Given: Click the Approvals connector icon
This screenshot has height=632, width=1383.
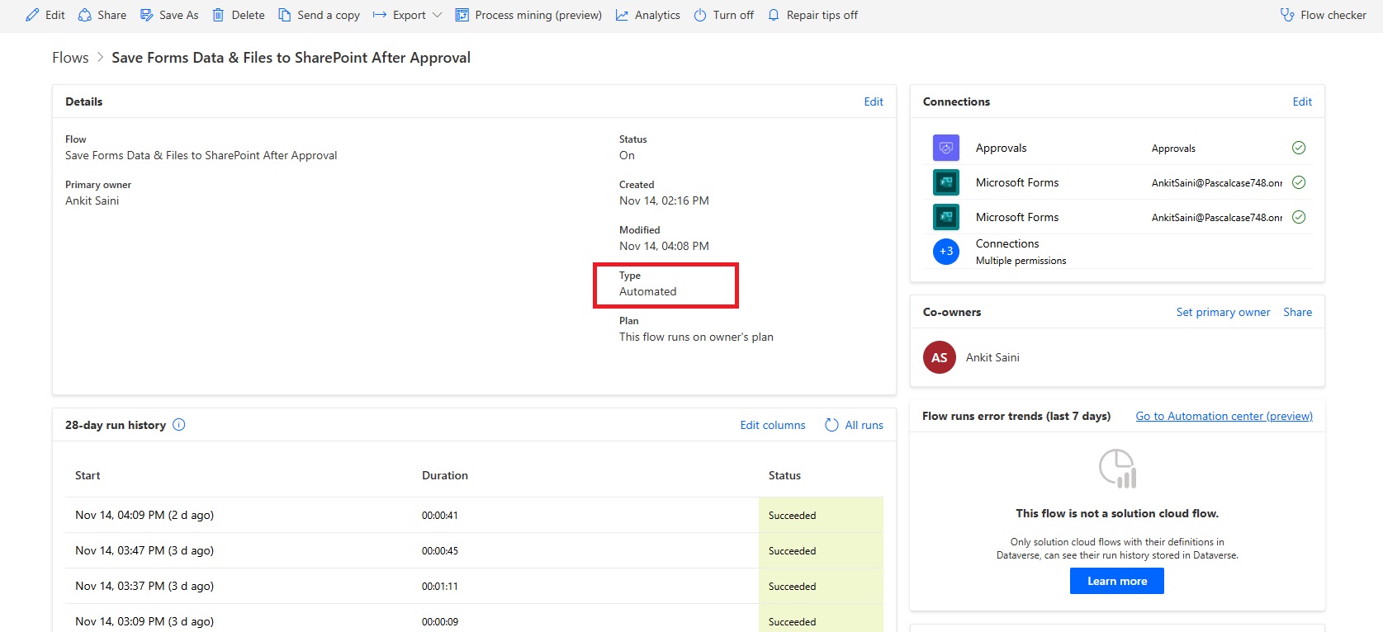Looking at the screenshot, I should [x=946, y=148].
